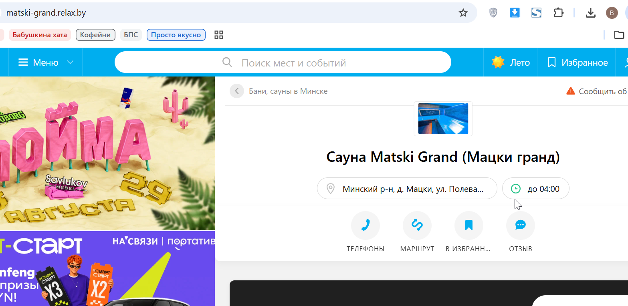The width and height of the screenshot is (628, 306).
Task: Click the green clock icon
Action: coord(516,189)
